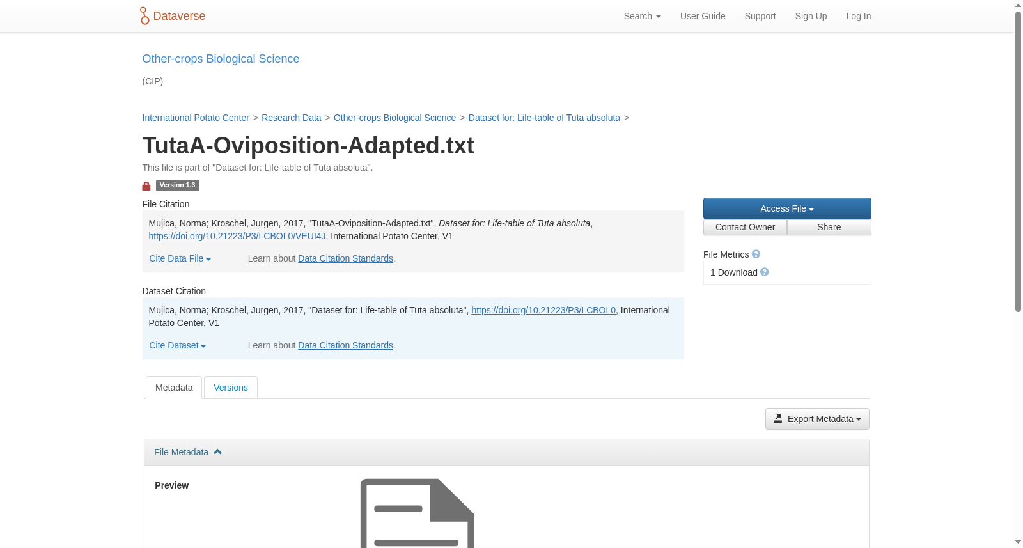Click the scrollbar down arrow

(1018, 542)
